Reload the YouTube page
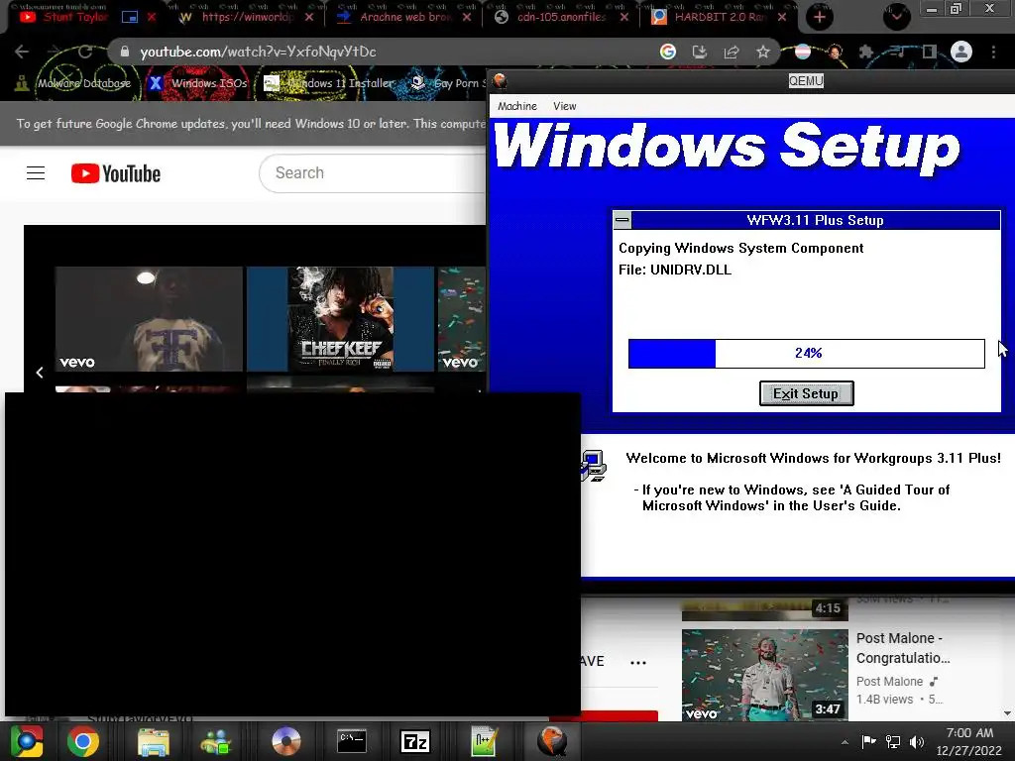 [85, 52]
